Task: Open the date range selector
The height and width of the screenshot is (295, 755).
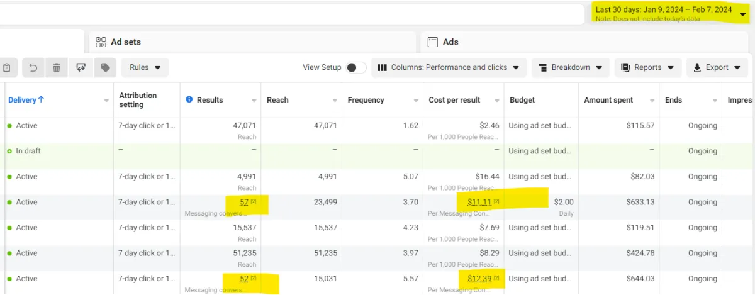Action: click(670, 13)
